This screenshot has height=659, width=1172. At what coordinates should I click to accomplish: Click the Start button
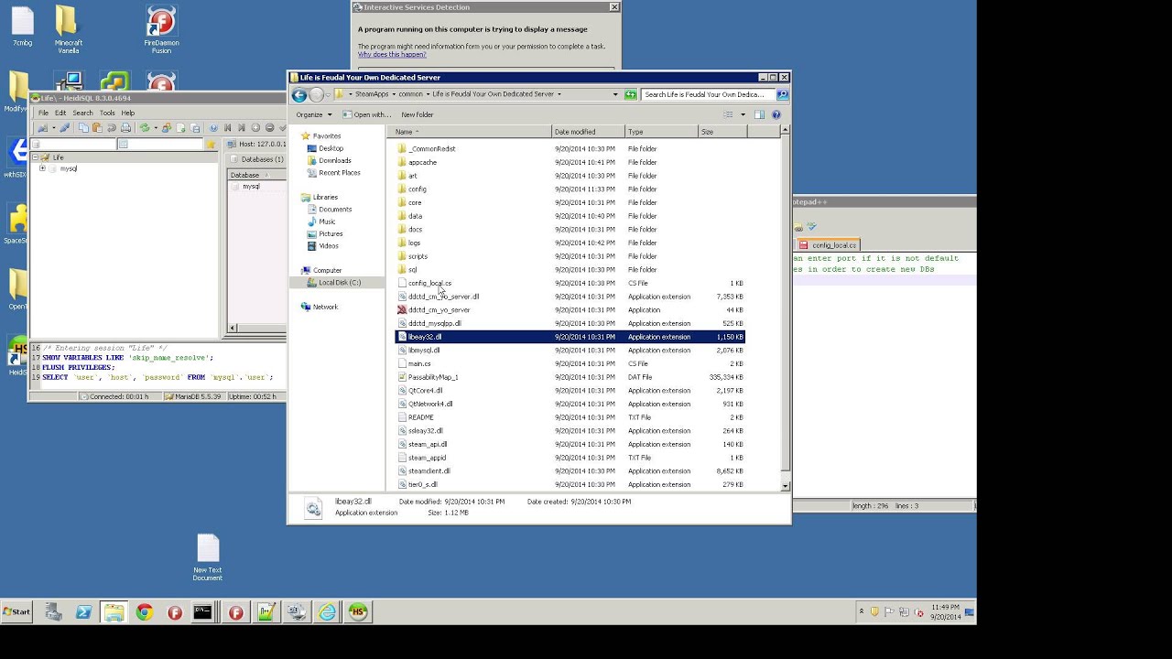[16, 611]
